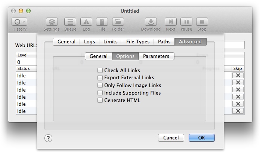This screenshot has height=157, width=260.
Task: Confirm settings with OK button
Action: (202, 138)
